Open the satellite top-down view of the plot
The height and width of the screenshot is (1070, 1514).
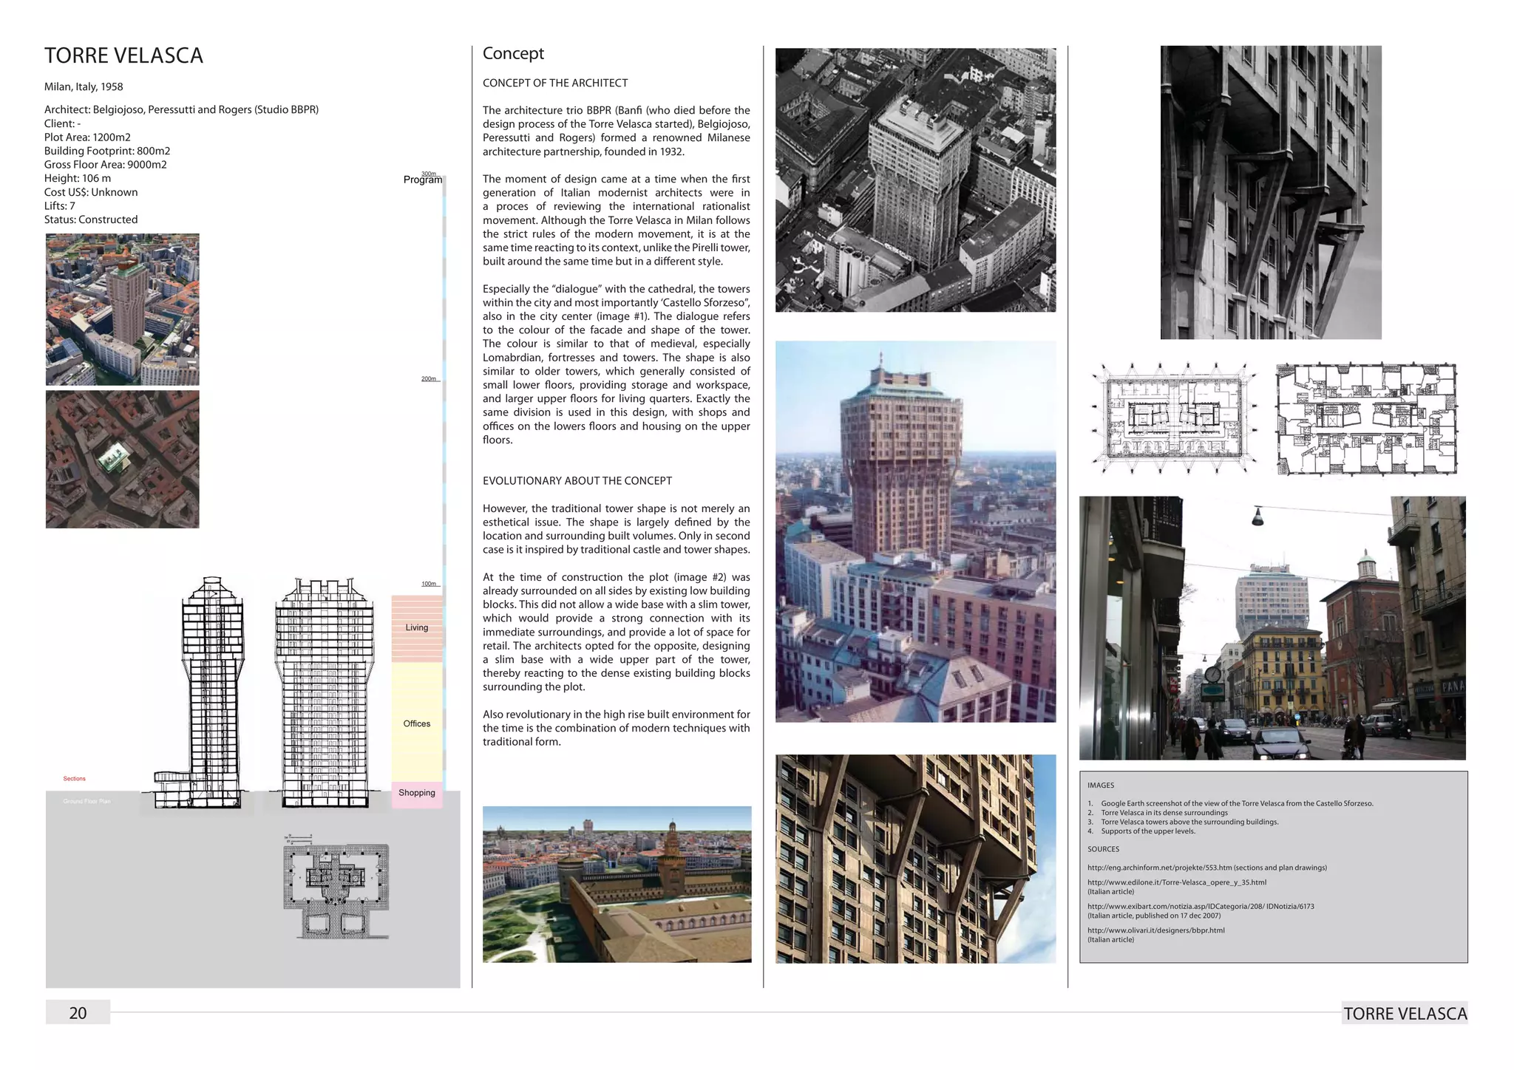click(123, 460)
